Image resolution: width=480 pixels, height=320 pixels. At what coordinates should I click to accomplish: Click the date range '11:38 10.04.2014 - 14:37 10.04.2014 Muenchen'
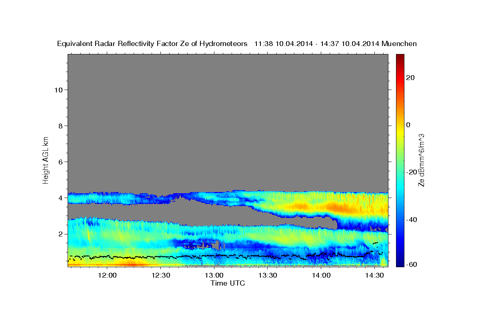[x=336, y=44]
